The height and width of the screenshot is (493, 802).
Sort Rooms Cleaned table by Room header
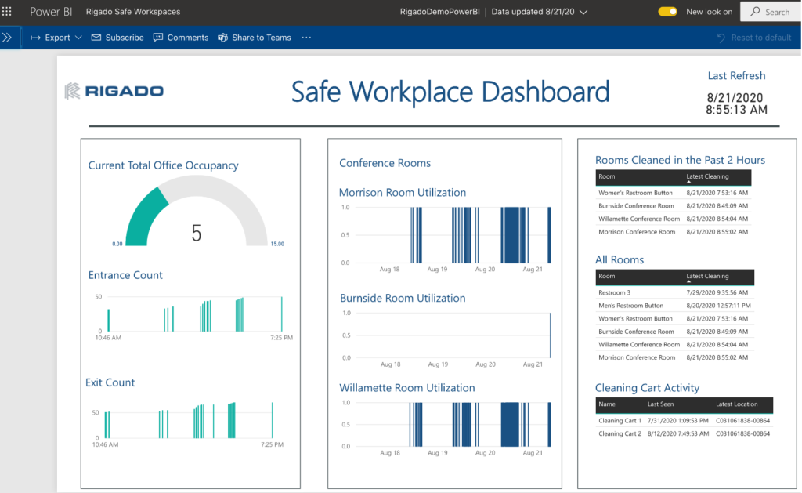607,176
